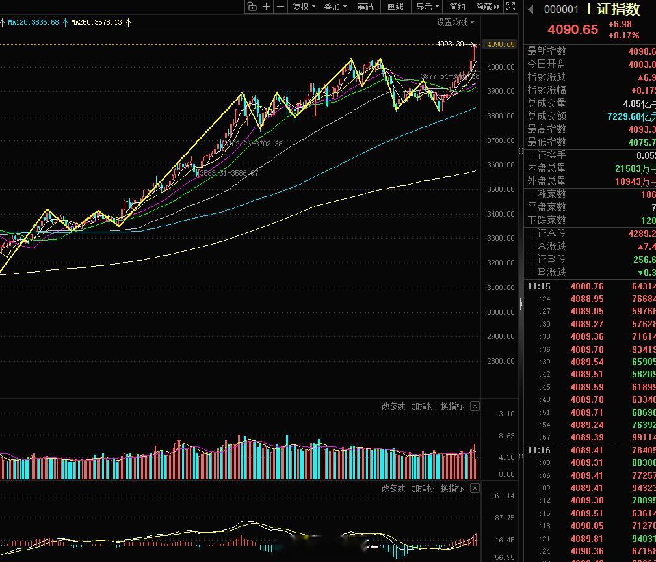Click 改参数 in MACD indicator panel
656x562 pixels.
393,488
